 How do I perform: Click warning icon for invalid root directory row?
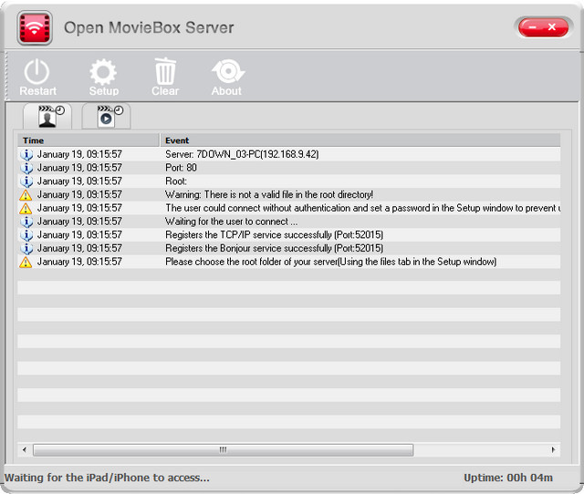pos(26,194)
